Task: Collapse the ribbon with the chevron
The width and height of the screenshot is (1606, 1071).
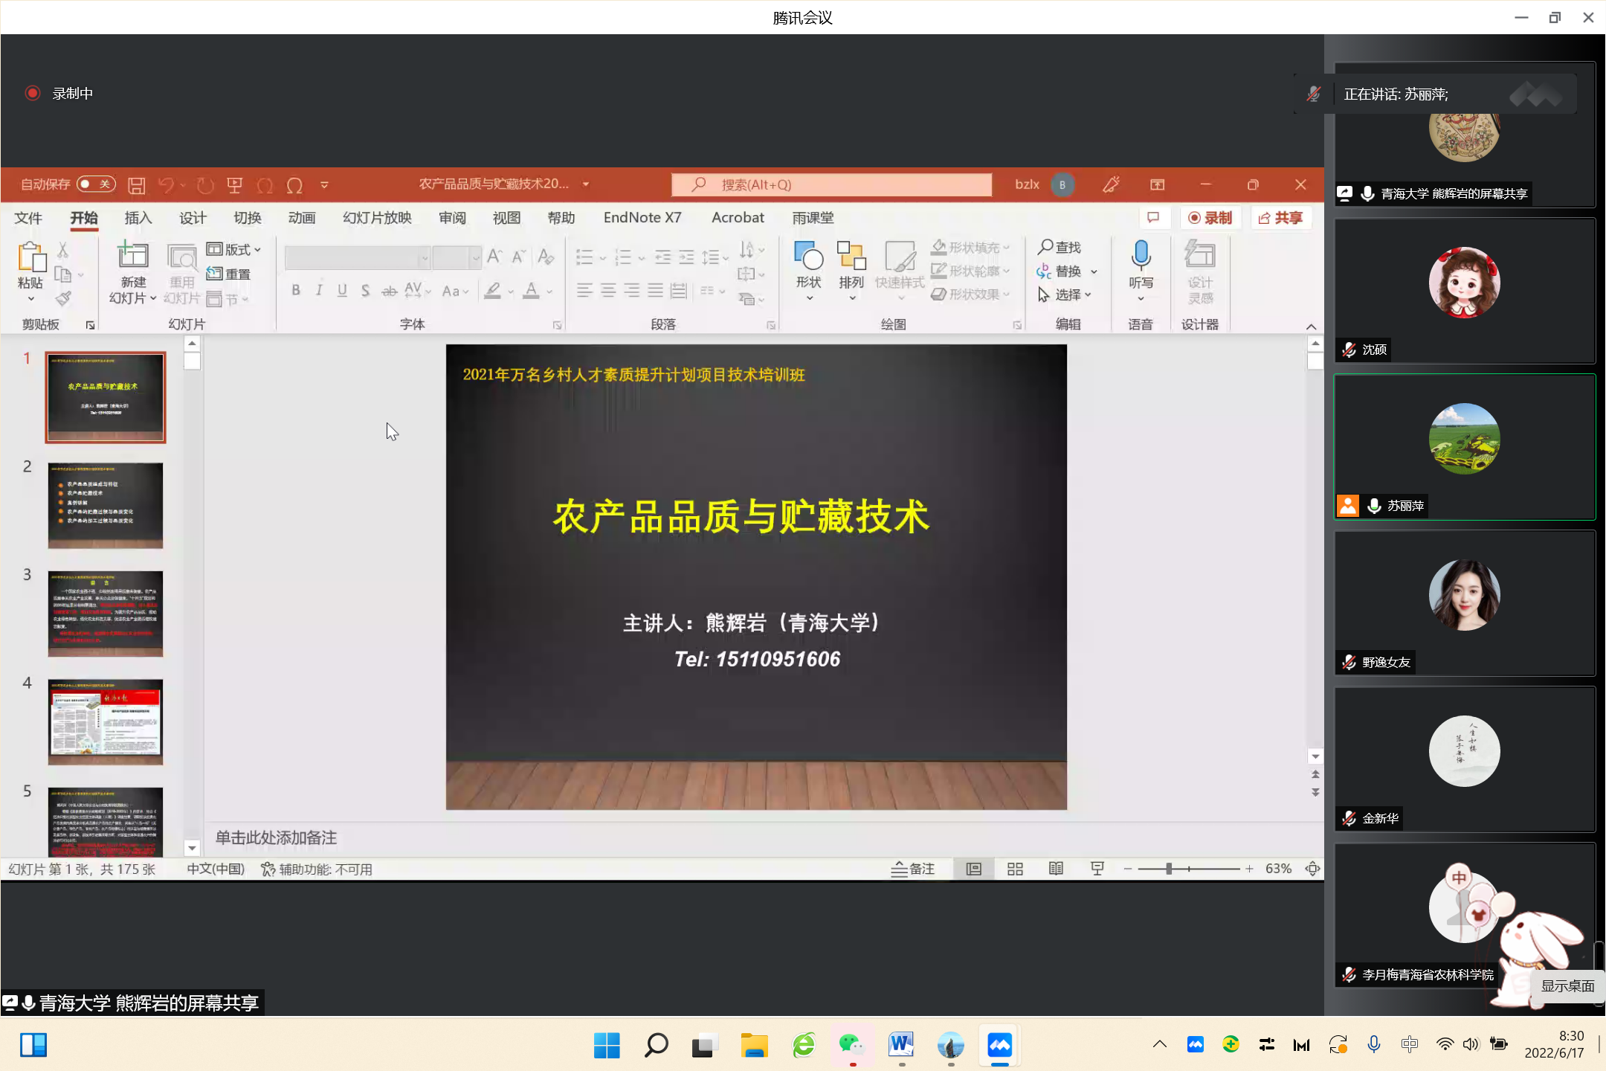Action: tap(1312, 327)
